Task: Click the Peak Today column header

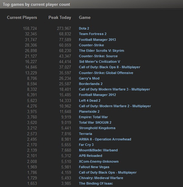Action: click(59, 18)
